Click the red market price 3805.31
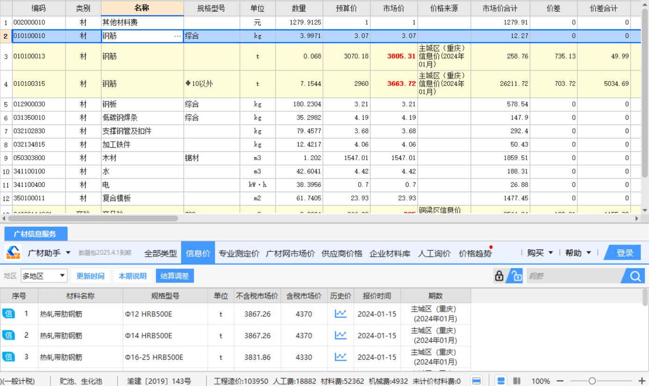This screenshot has width=649, height=386. pos(401,56)
